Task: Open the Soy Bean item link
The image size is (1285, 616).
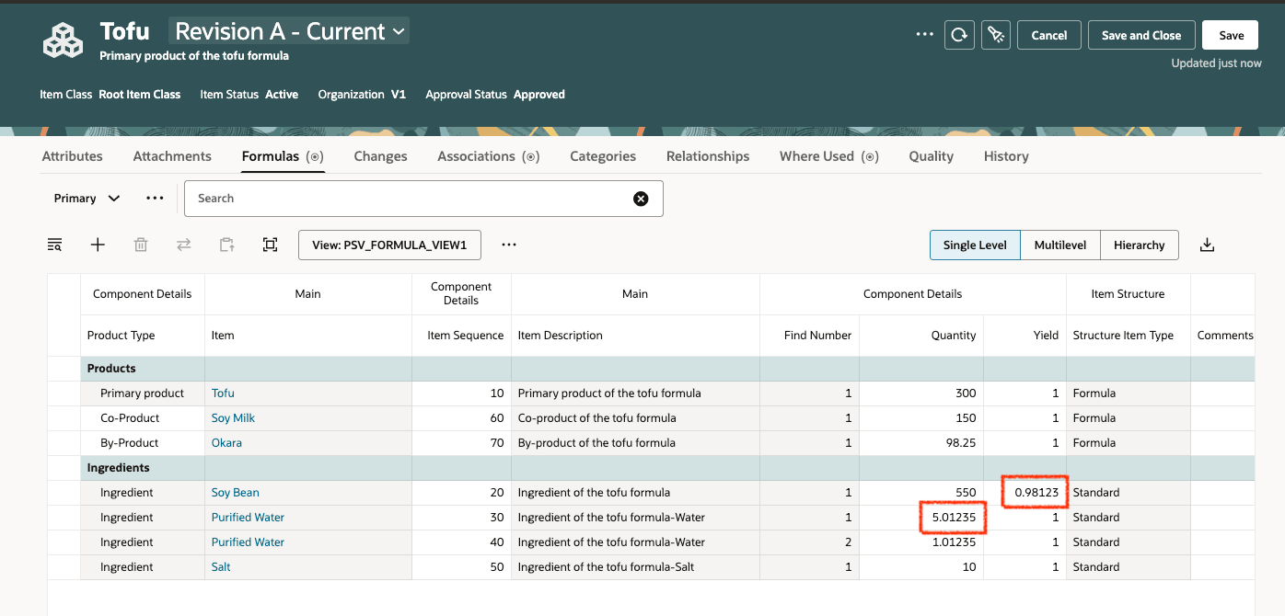Action: point(236,493)
